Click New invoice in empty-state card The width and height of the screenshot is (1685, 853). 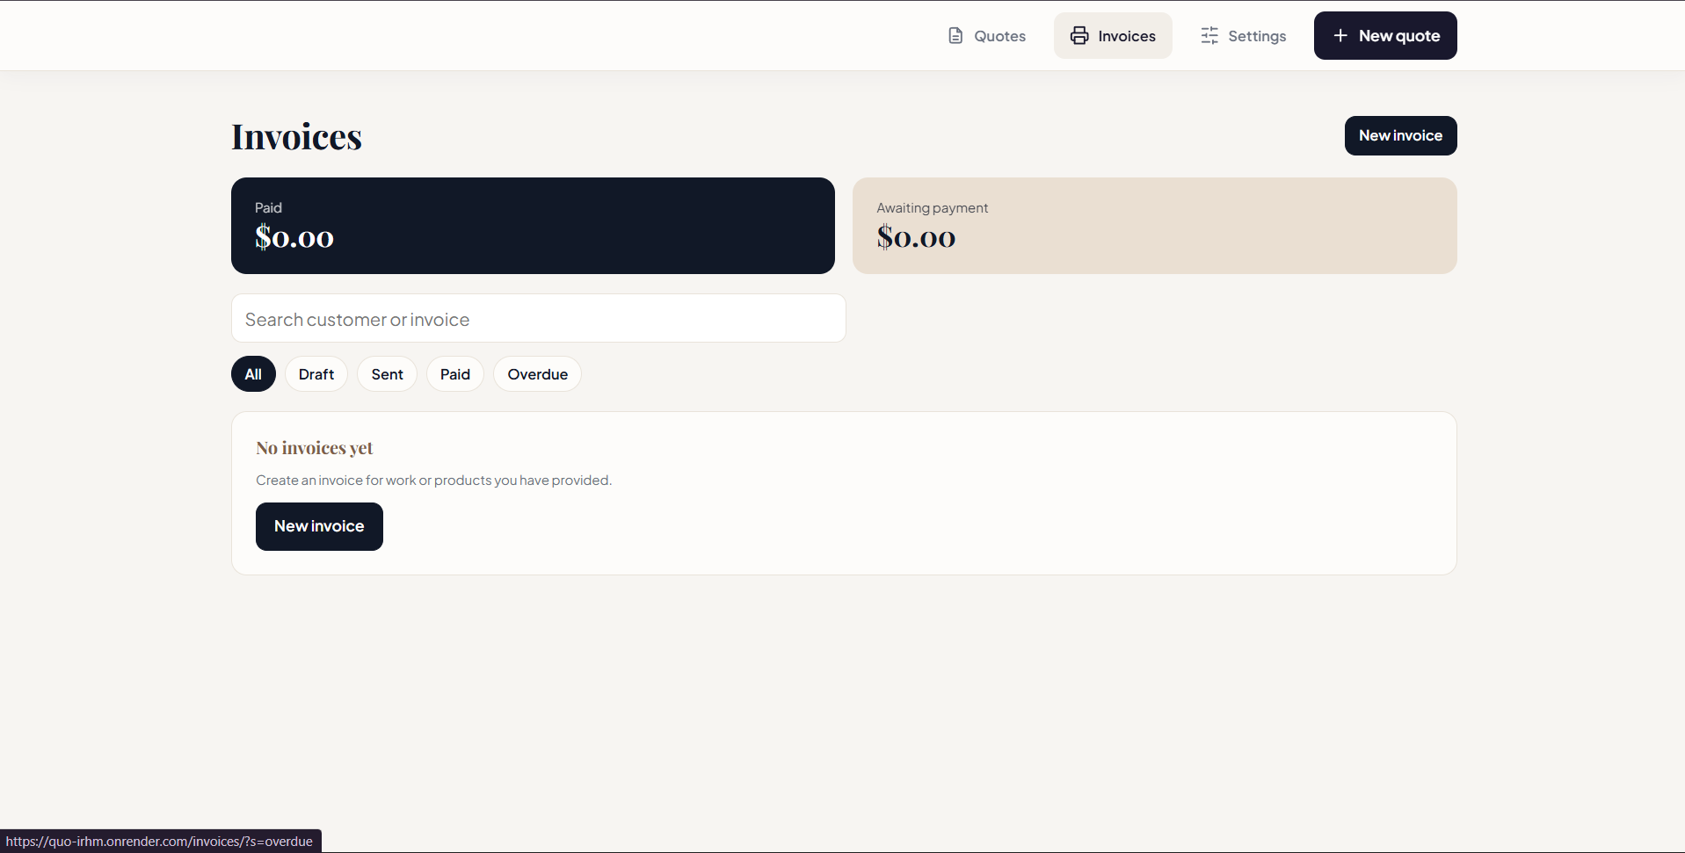[x=319, y=526]
